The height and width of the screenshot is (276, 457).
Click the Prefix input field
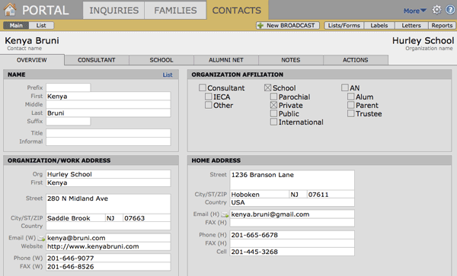pos(69,87)
